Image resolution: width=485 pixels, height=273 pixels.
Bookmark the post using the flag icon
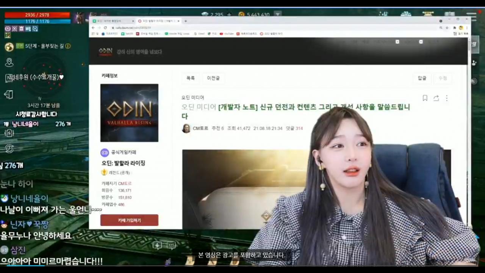(425, 98)
